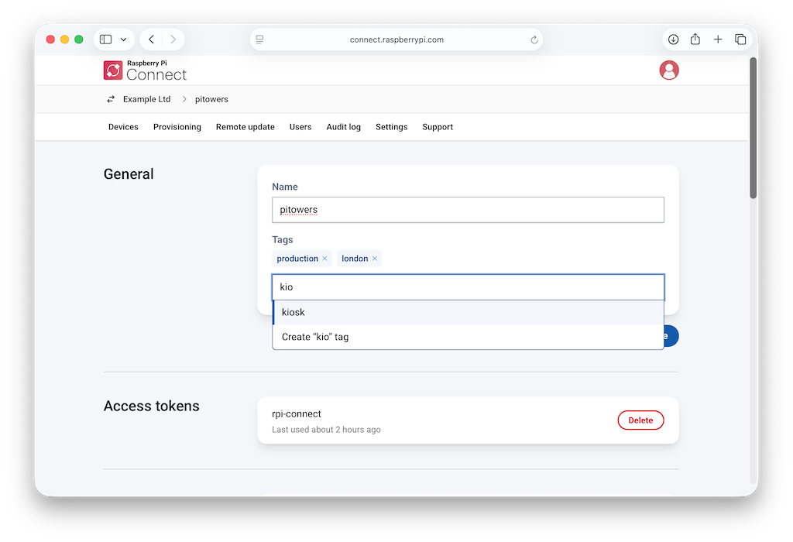The height and width of the screenshot is (542, 793).
Task: Show the tab overview icon
Action: (x=740, y=39)
